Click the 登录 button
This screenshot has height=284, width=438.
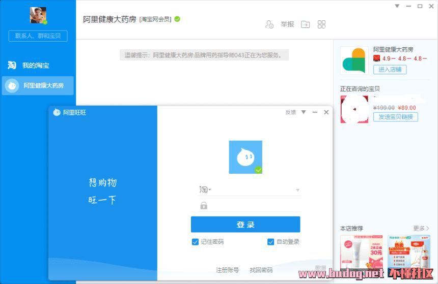point(245,225)
